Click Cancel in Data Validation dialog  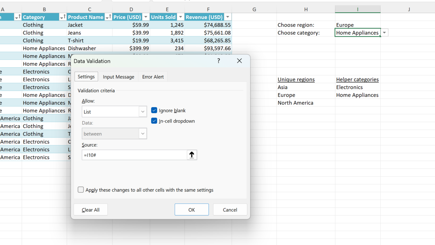point(230,210)
